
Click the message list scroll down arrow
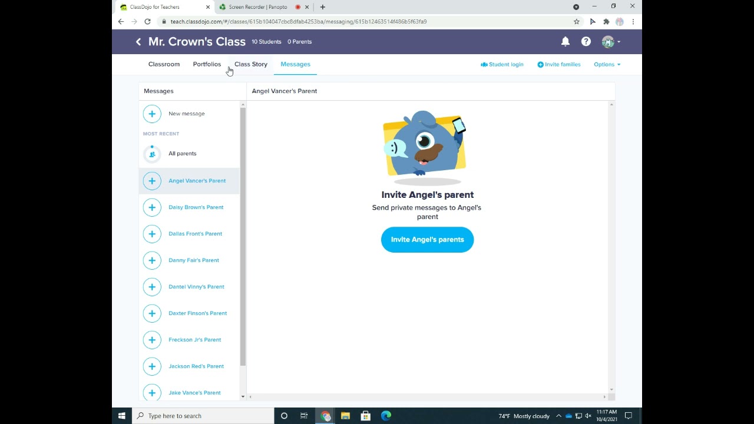(243, 396)
